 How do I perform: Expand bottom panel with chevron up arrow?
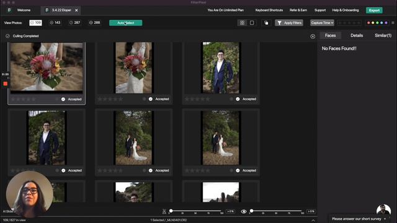click(313, 221)
